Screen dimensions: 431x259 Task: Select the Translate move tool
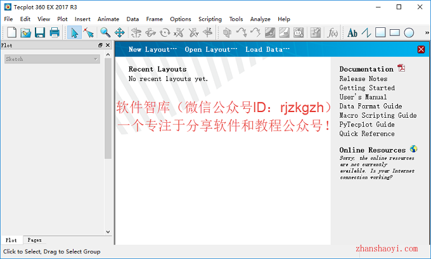coord(120,32)
